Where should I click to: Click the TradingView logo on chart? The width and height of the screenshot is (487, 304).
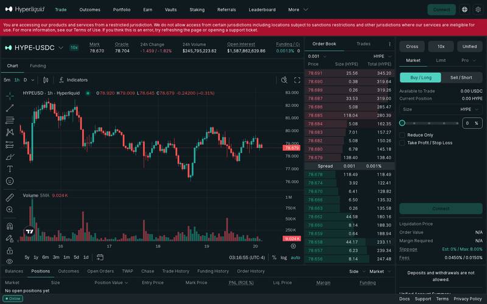[x=29, y=231]
